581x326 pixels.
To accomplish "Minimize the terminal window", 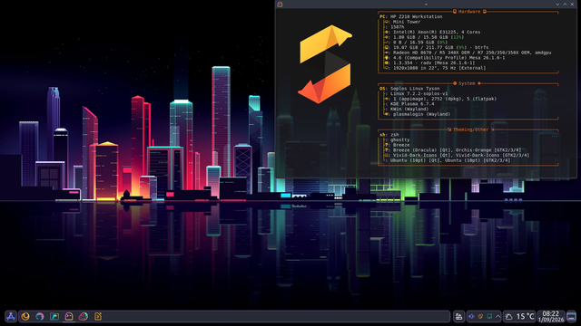I will coord(557,4).
